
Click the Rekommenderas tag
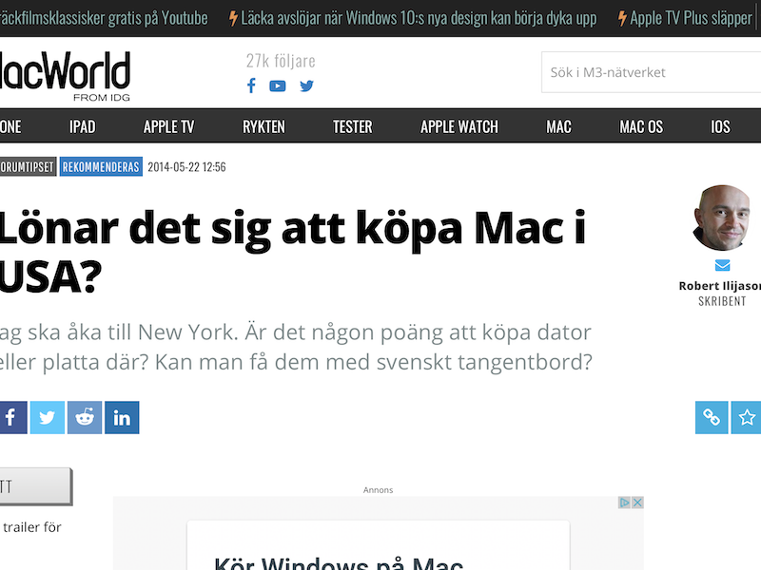click(x=101, y=167)
